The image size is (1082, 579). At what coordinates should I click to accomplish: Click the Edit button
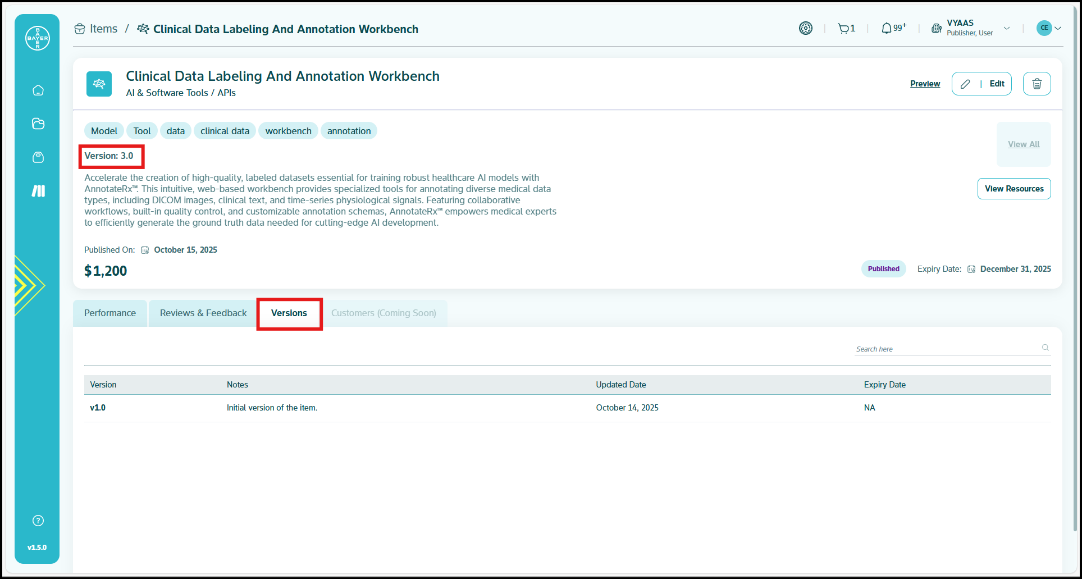pyautogui.click(x=981, y=84)
